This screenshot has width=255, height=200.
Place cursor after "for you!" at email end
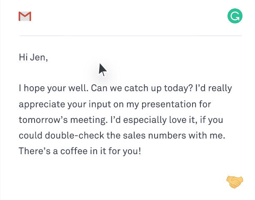click(142, 150)
